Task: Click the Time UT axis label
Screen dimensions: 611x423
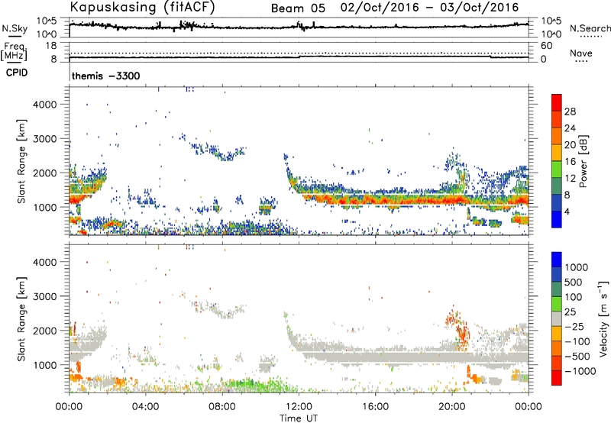Action: pyautogui.click(x=299, y=418)
